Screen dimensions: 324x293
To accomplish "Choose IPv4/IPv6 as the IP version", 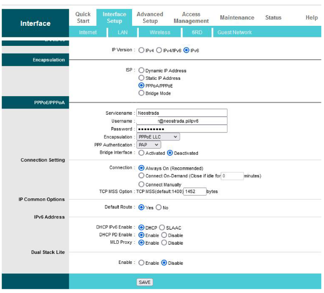I will coord(159,50).
